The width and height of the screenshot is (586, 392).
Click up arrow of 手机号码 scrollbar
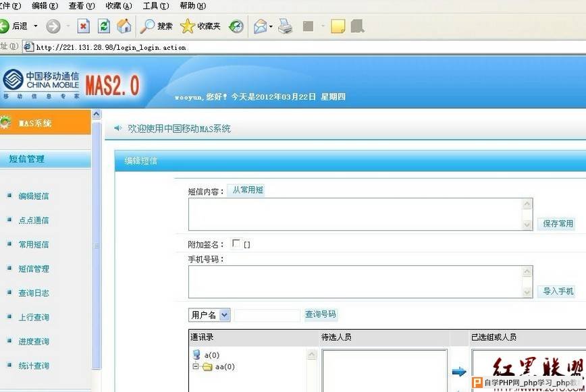coord(527,271)
